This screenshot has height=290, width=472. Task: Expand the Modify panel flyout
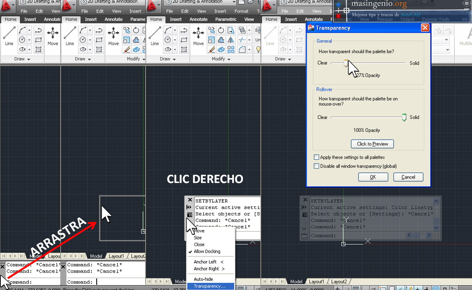coord(229,59)
